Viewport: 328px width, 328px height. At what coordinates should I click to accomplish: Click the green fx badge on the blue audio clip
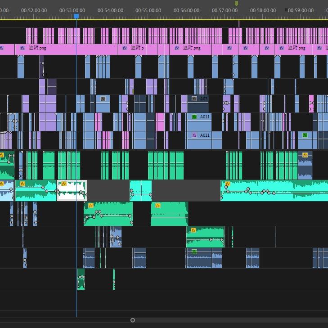click(x=194, y=252)
